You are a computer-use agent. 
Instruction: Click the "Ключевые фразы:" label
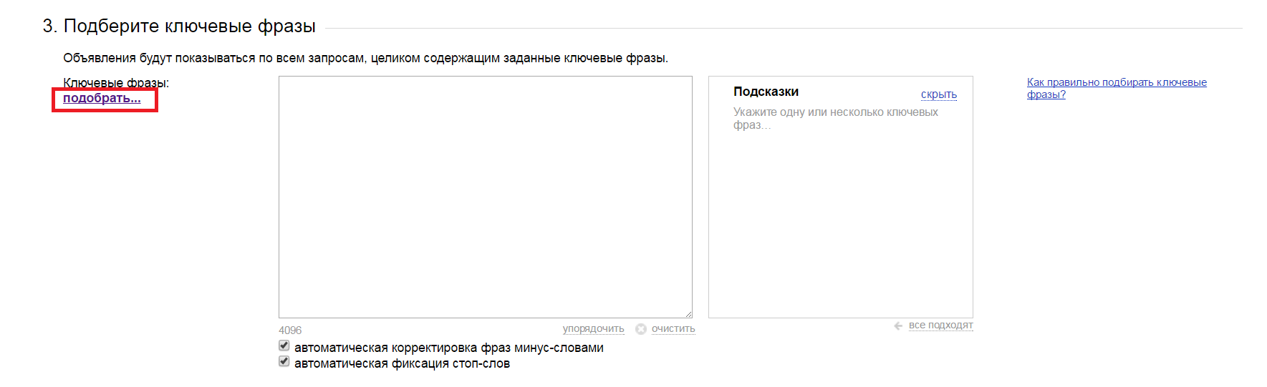[116, 83]
